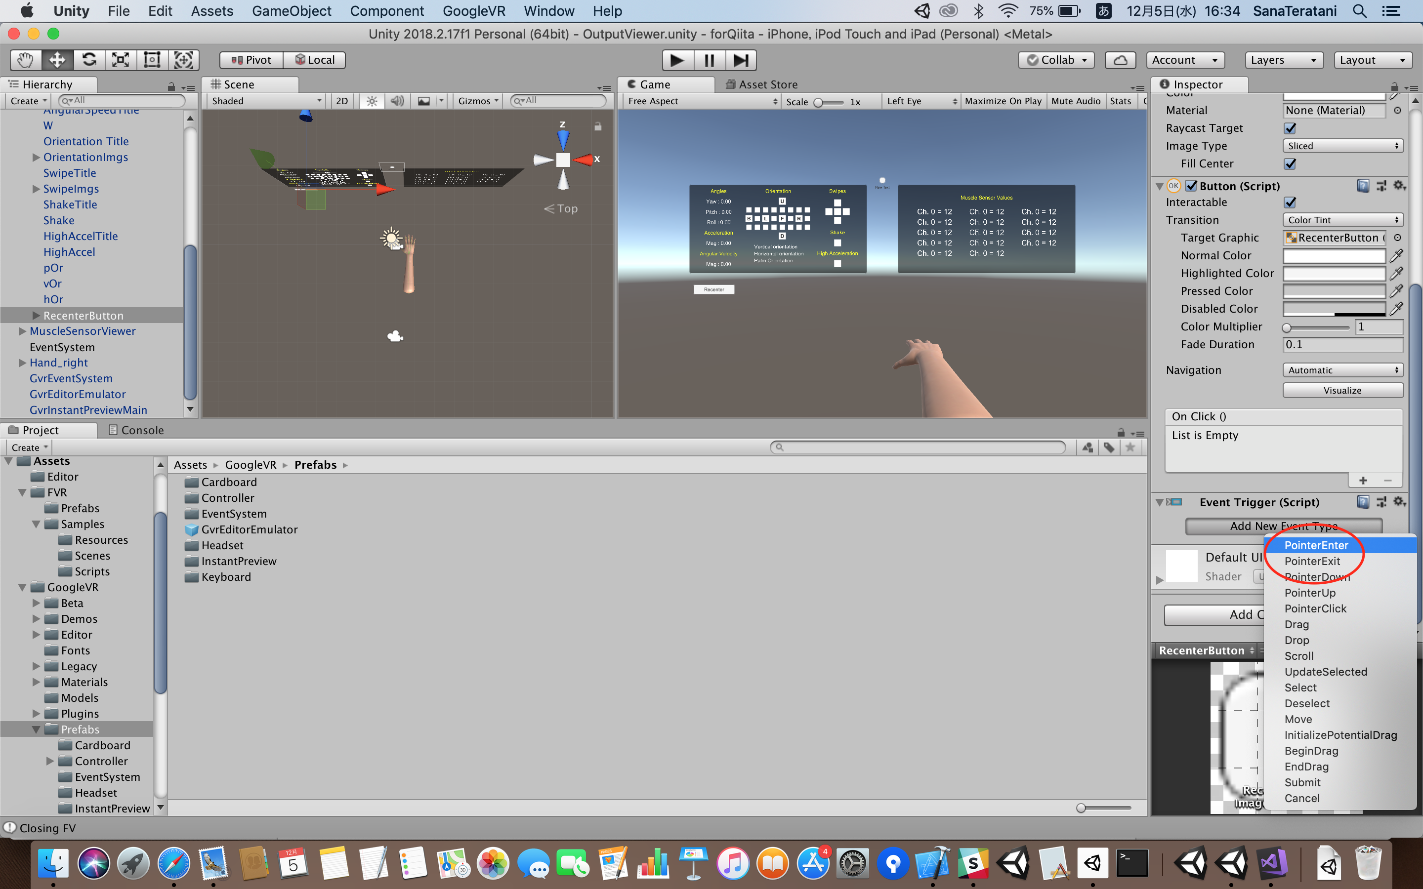The width and height of the screenshot is (1423, 889).
Task: Choose PointerExit from event list
Action: [1312, 561]
